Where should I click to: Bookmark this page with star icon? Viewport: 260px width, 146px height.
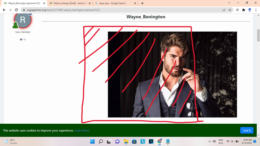[230, 10]
